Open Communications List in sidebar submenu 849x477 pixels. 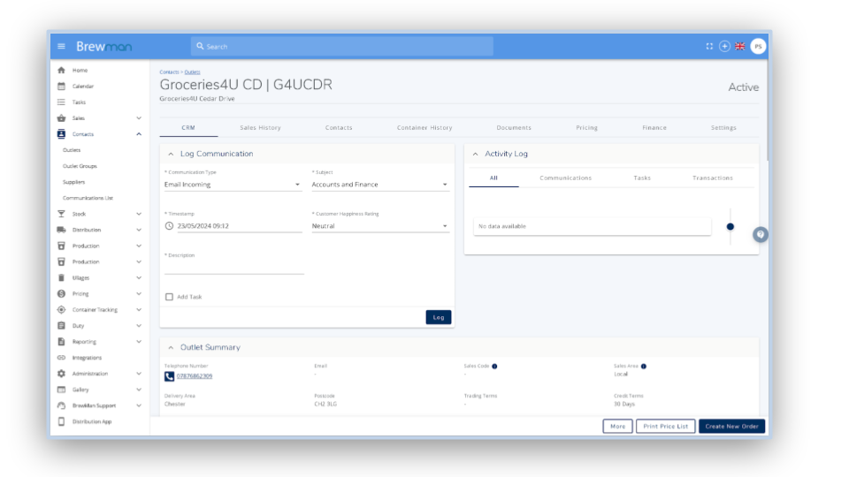point(88,198)
